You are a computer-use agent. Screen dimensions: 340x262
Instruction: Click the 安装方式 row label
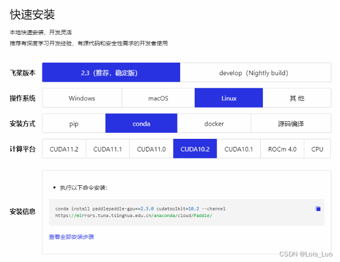pyautogui.click(x=23, y=124)
